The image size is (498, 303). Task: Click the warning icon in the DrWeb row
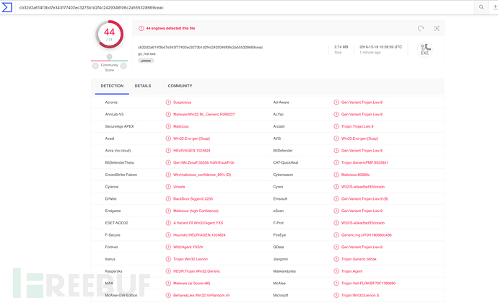coord(168,199)
